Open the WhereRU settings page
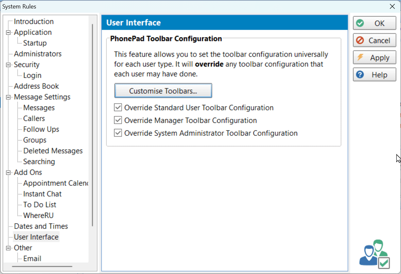The image size is (401, 274). tap(38, 216)
